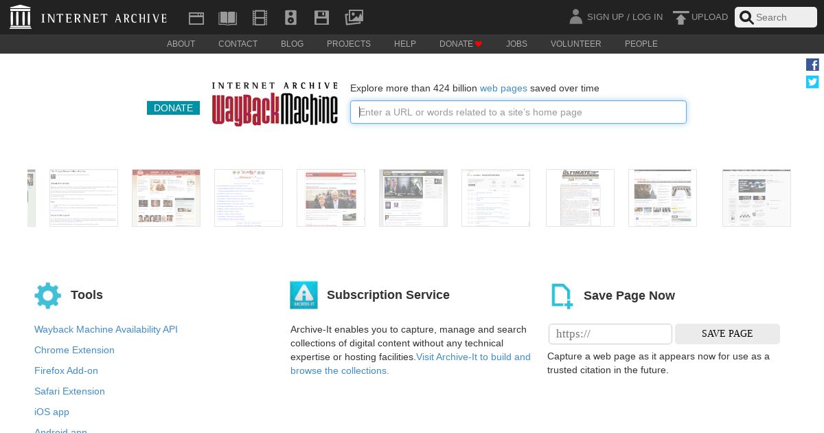Screen dimensions: 824x433
Task: Open the text-only page thumbnail
Action: pos(84,198)
